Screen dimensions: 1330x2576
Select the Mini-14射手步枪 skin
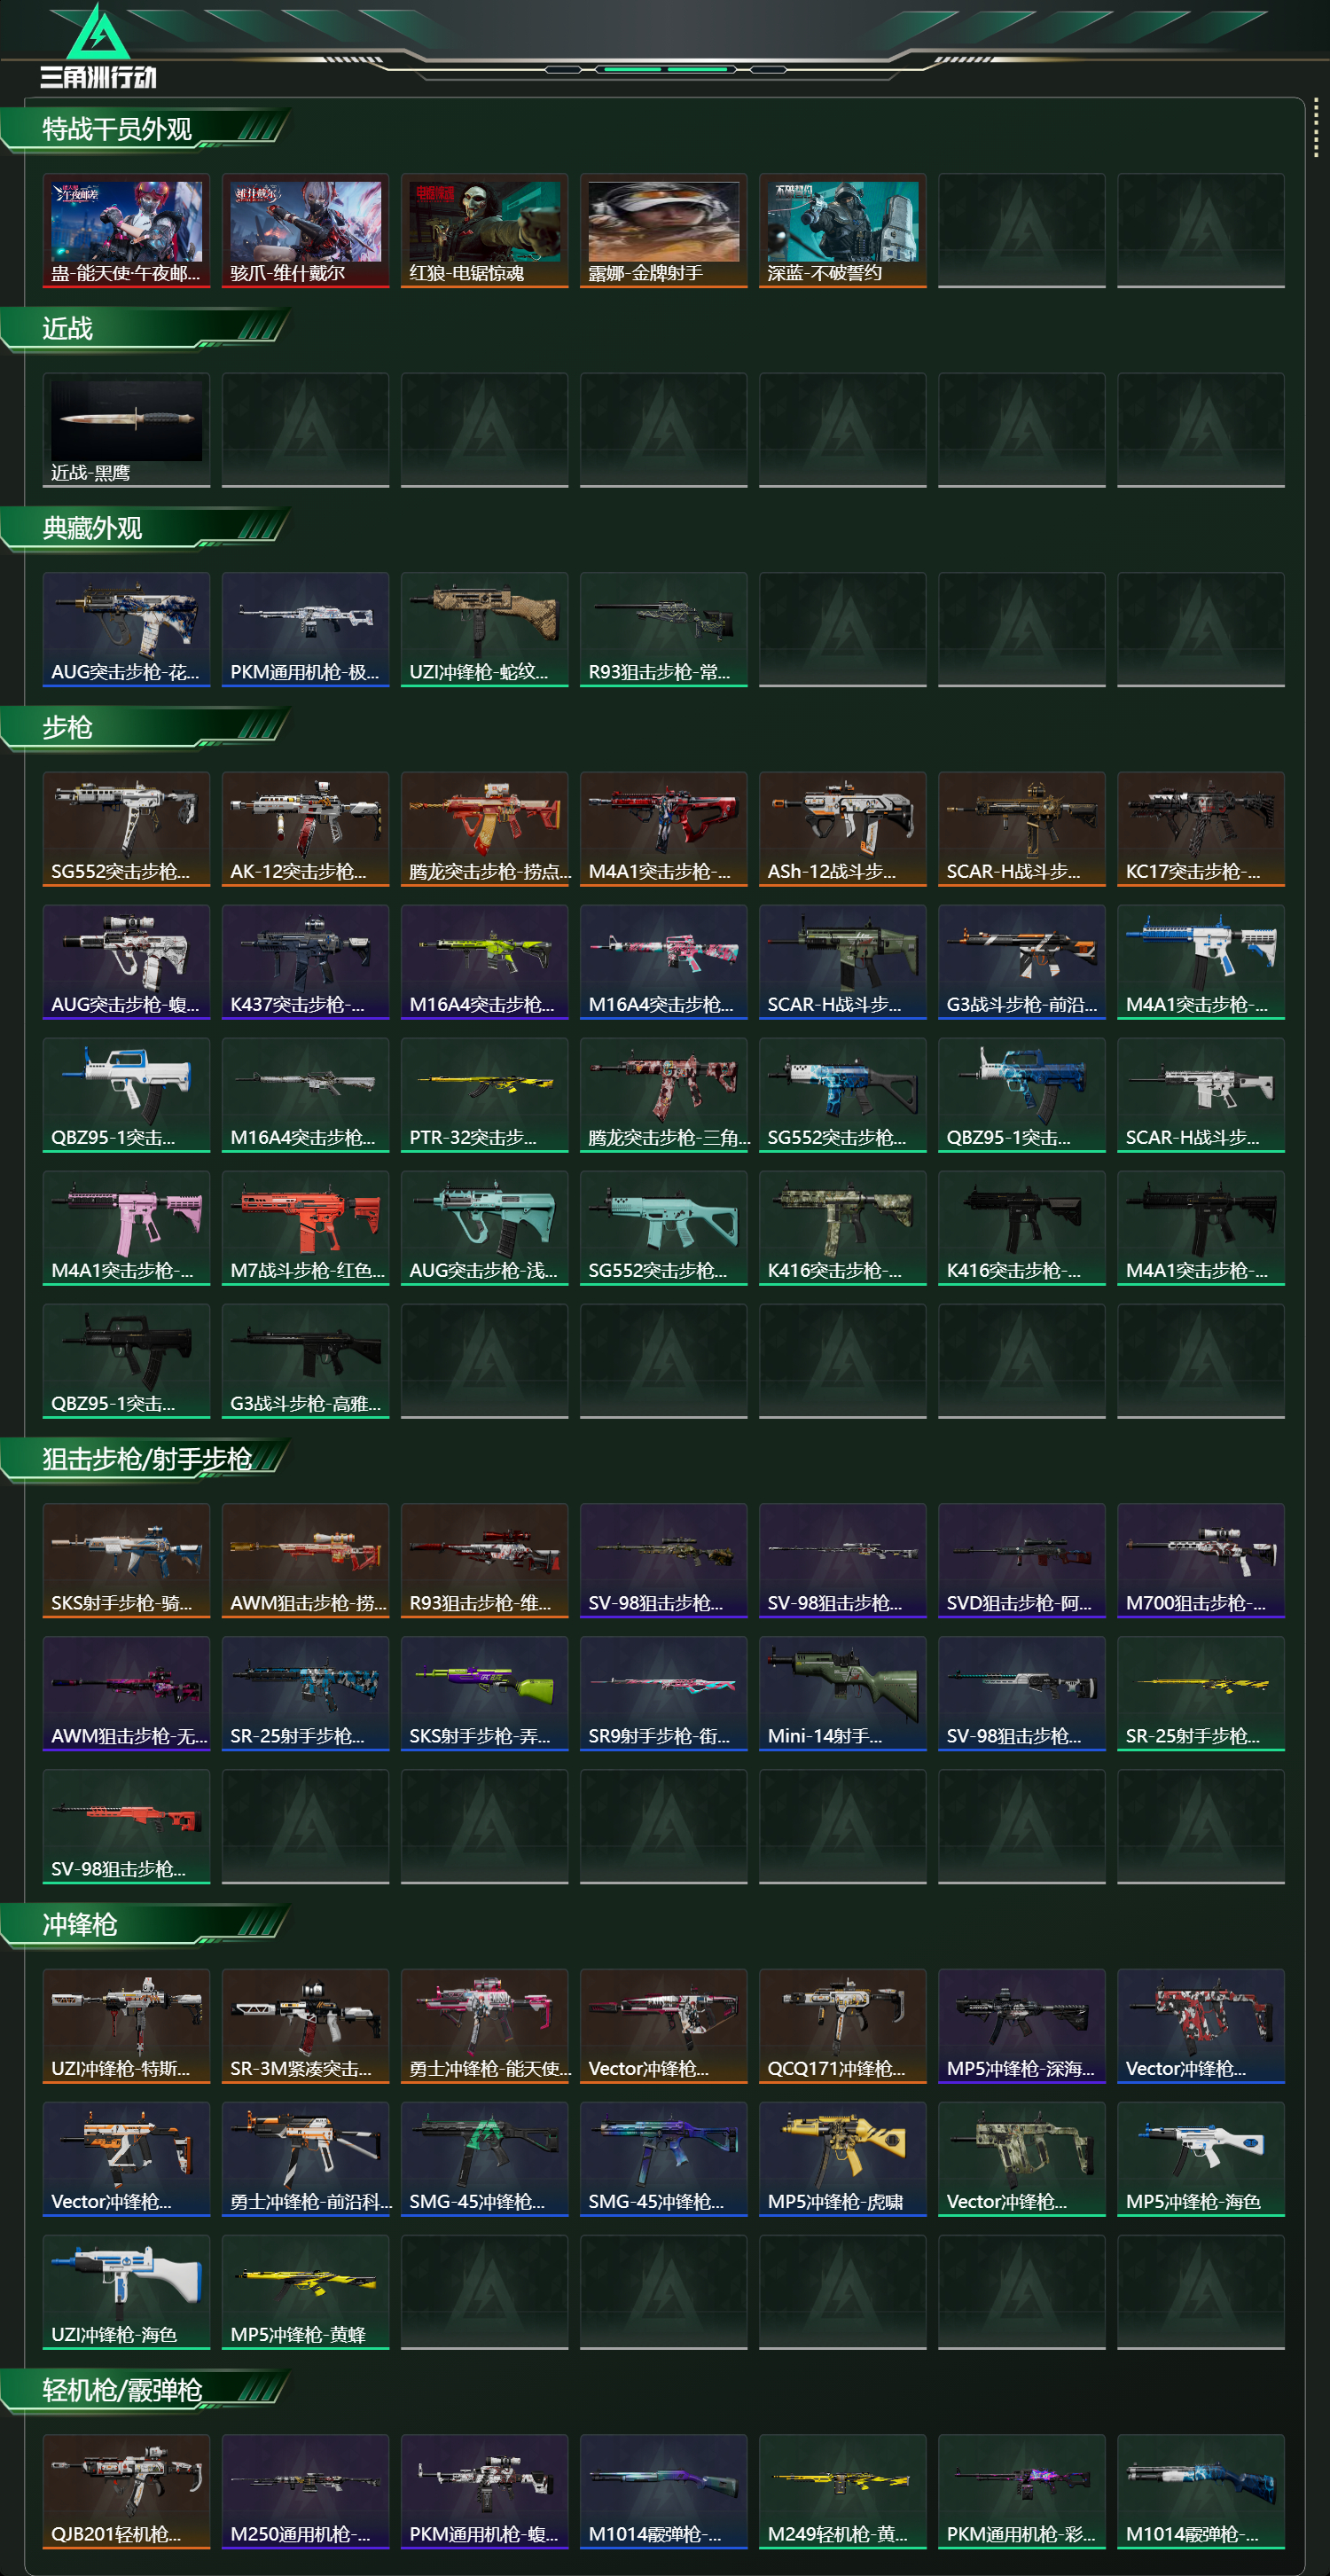tap(842, 1693)
